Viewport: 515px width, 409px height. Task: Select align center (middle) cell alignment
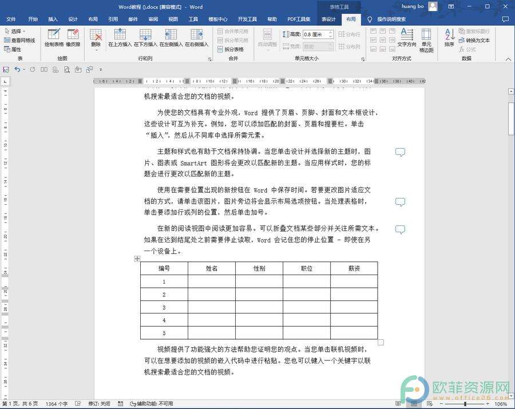(383, 40)
